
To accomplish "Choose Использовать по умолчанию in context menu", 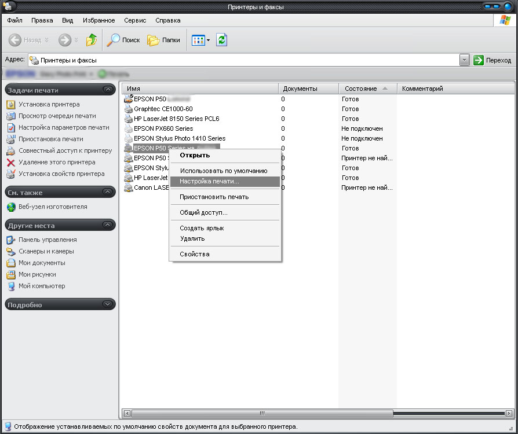I will (225, 171).
